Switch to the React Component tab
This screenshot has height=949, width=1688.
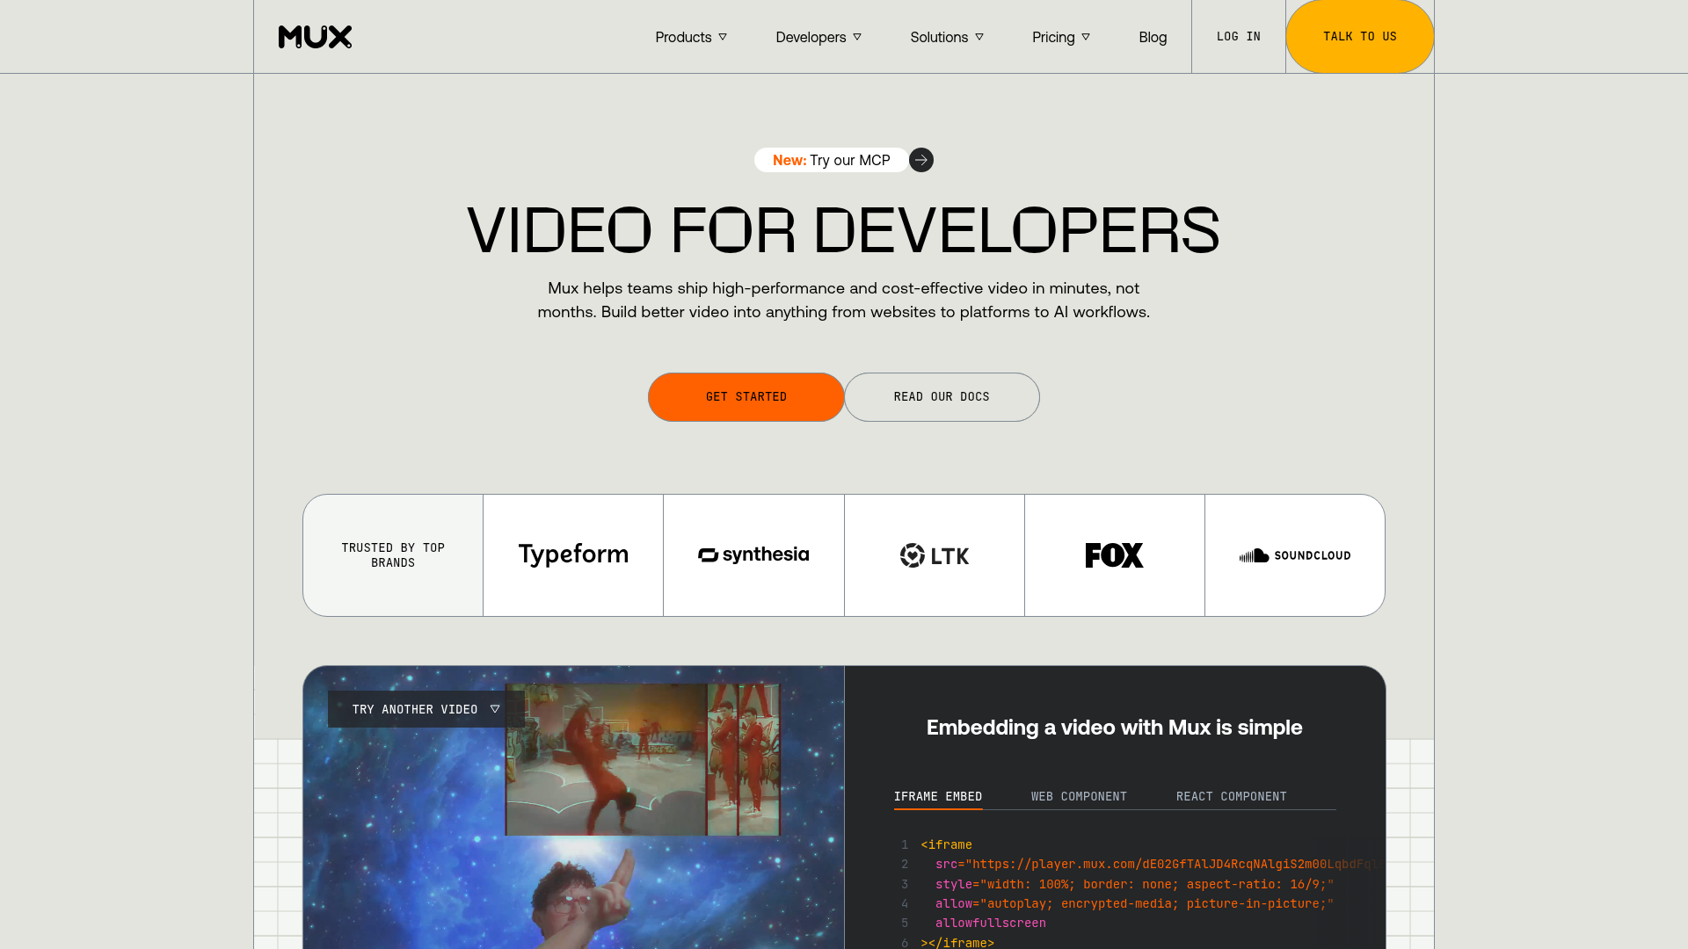tap(1231, 796)
